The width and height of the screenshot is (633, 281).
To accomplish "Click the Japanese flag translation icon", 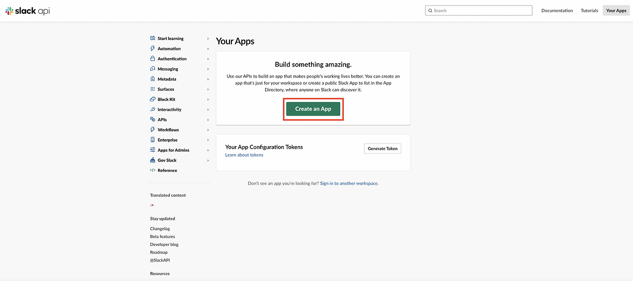I will (152, 205).
